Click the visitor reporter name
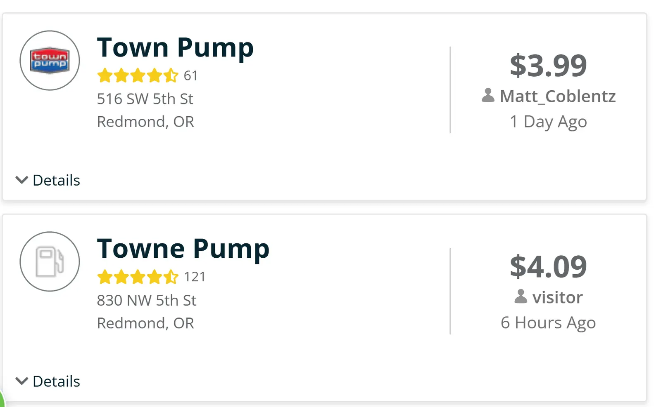The image size is (661, 407). [x=557, y=297]
